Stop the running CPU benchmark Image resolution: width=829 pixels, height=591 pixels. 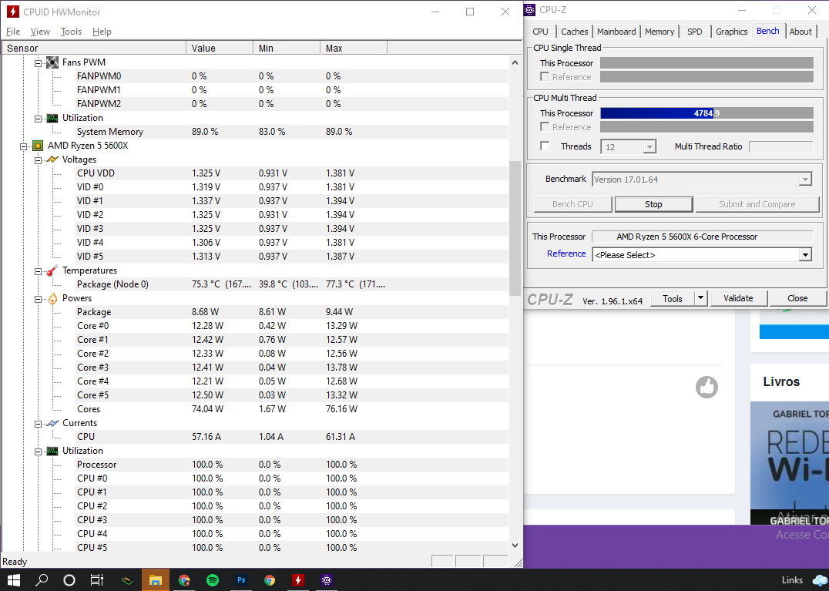tap(653, 204)
